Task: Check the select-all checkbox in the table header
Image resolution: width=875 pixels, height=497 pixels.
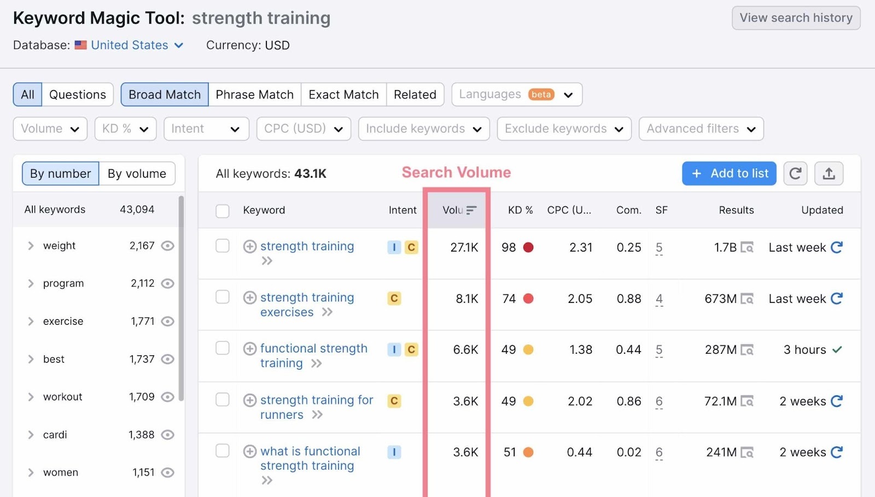Action: [x=222, y=211]
